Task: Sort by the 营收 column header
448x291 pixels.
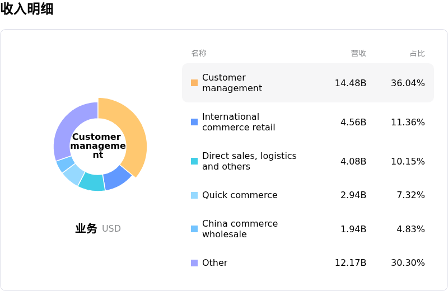Action: point(358,53)
